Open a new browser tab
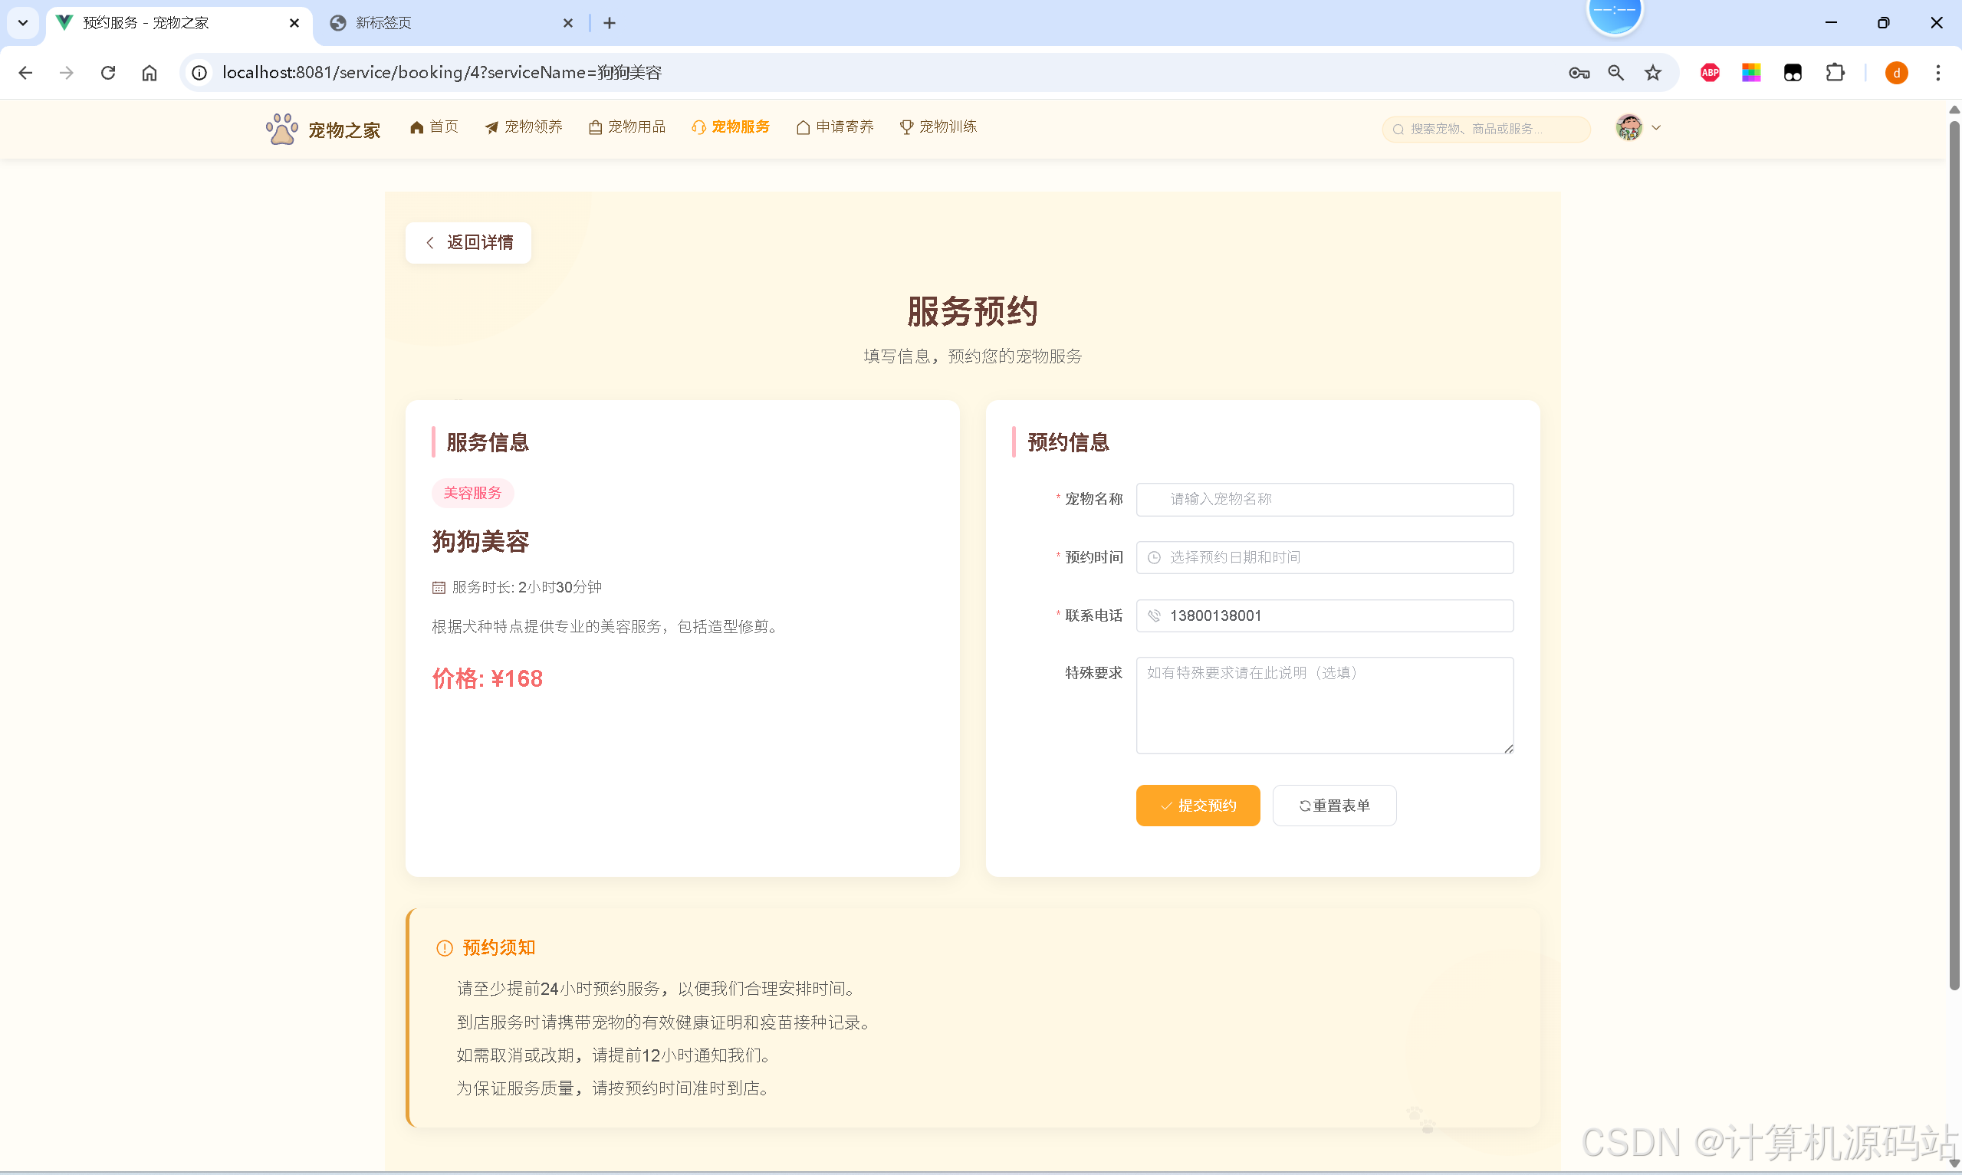This screenshot has width=1962, height=1175. coord(609,23)
